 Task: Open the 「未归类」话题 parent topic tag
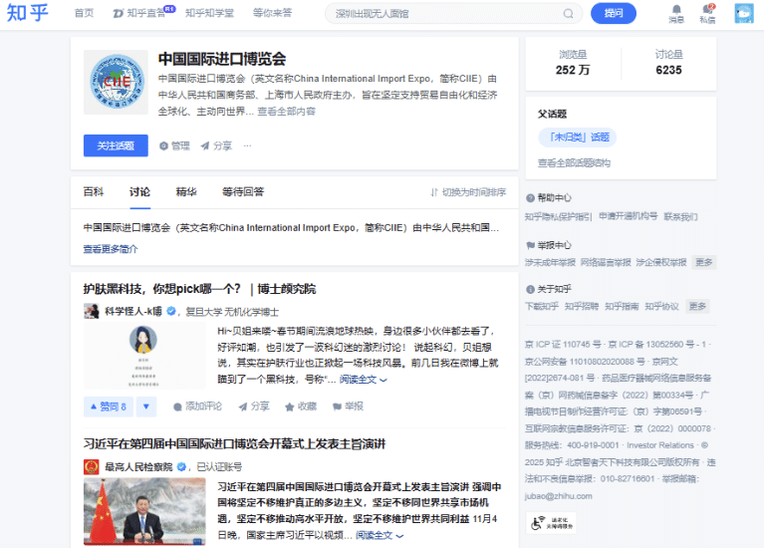[x=578, y=137]
